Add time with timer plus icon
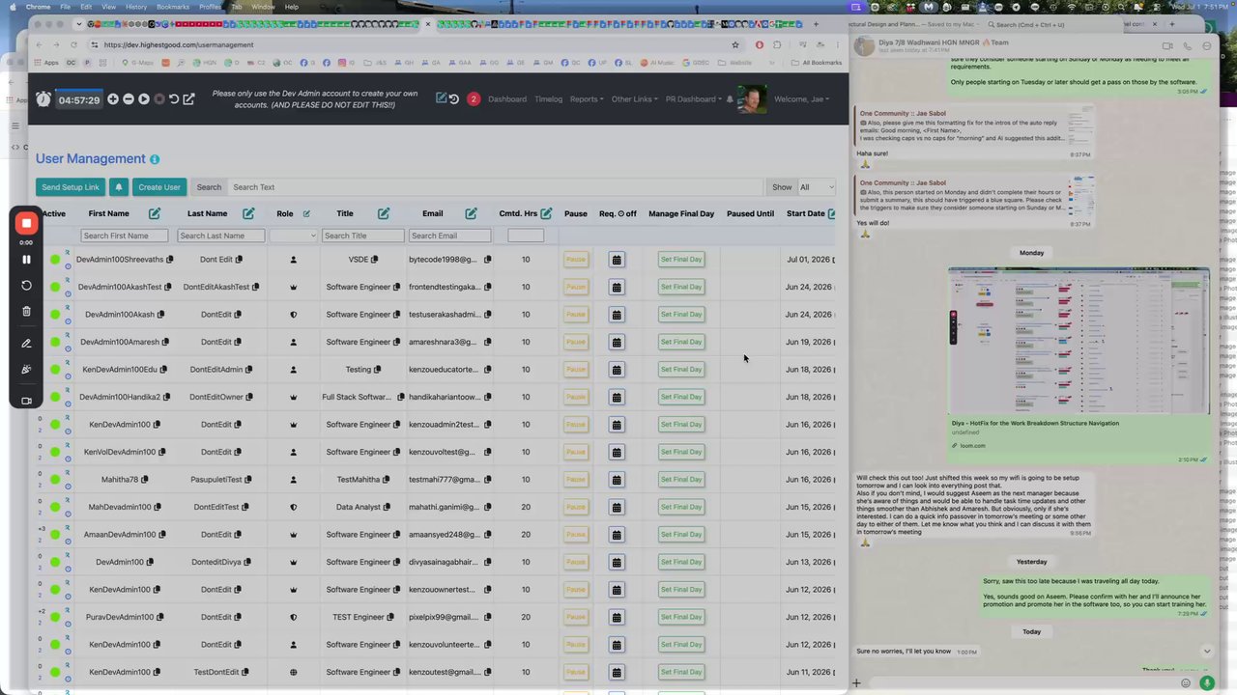 coord(113,98)
